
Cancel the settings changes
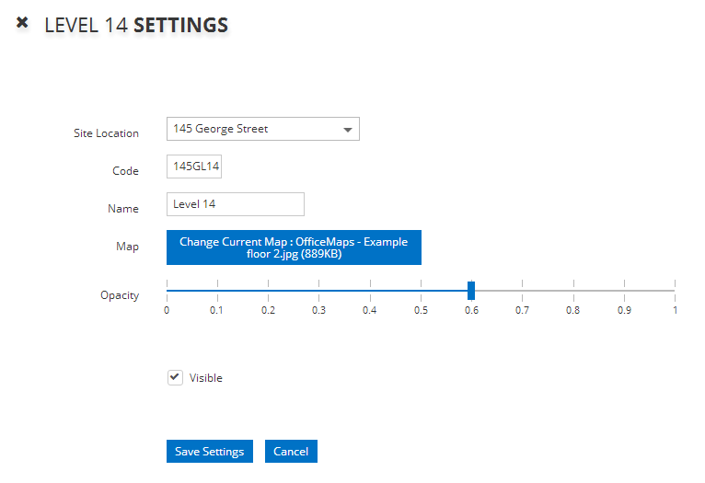(291, 452)
